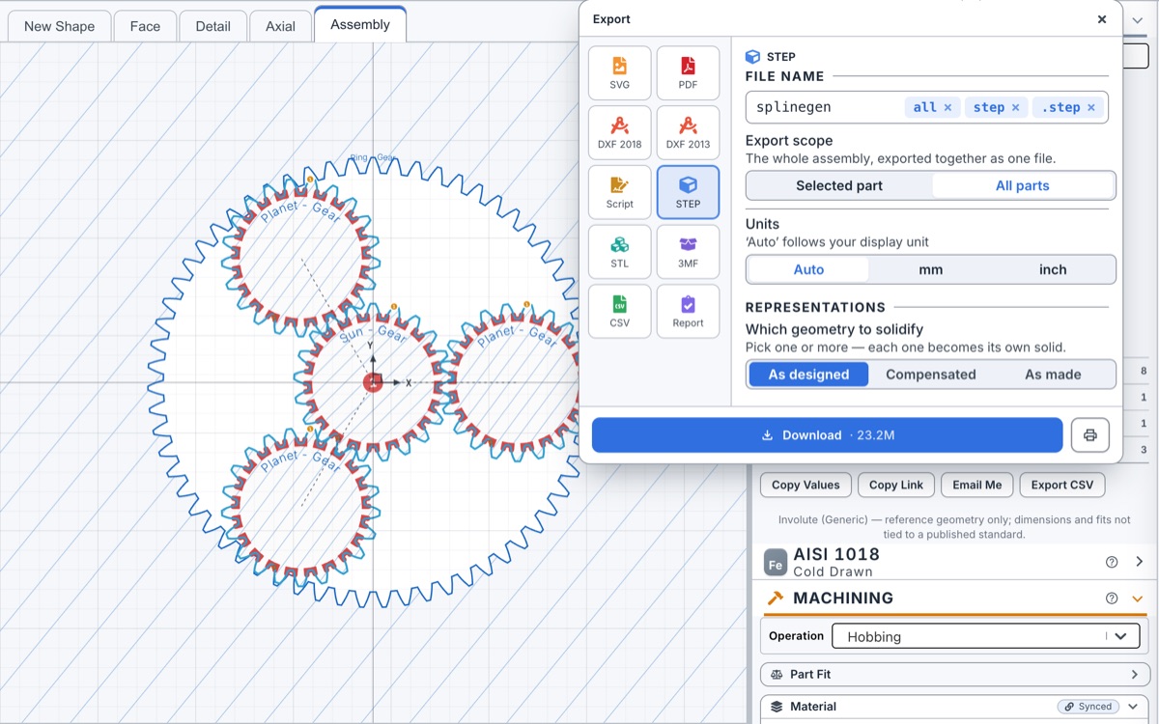Screen dimensions: 1159x724
Task: Remove the '.step' extension tag
Action: [x=1091, y=107]
